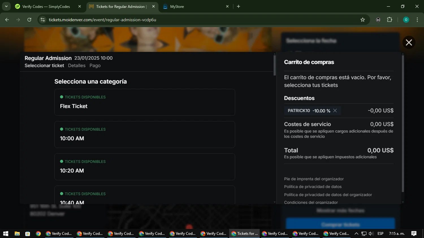Open the taskbar clock at 7:15 a. m.
424x238 pixels.
(397, 233)
